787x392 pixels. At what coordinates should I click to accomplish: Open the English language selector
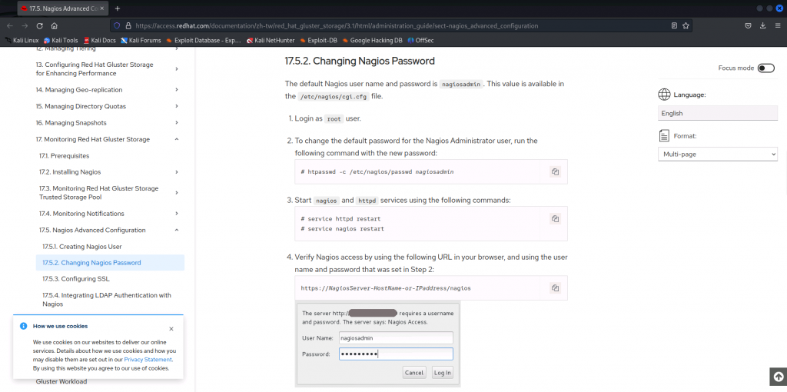717,113
